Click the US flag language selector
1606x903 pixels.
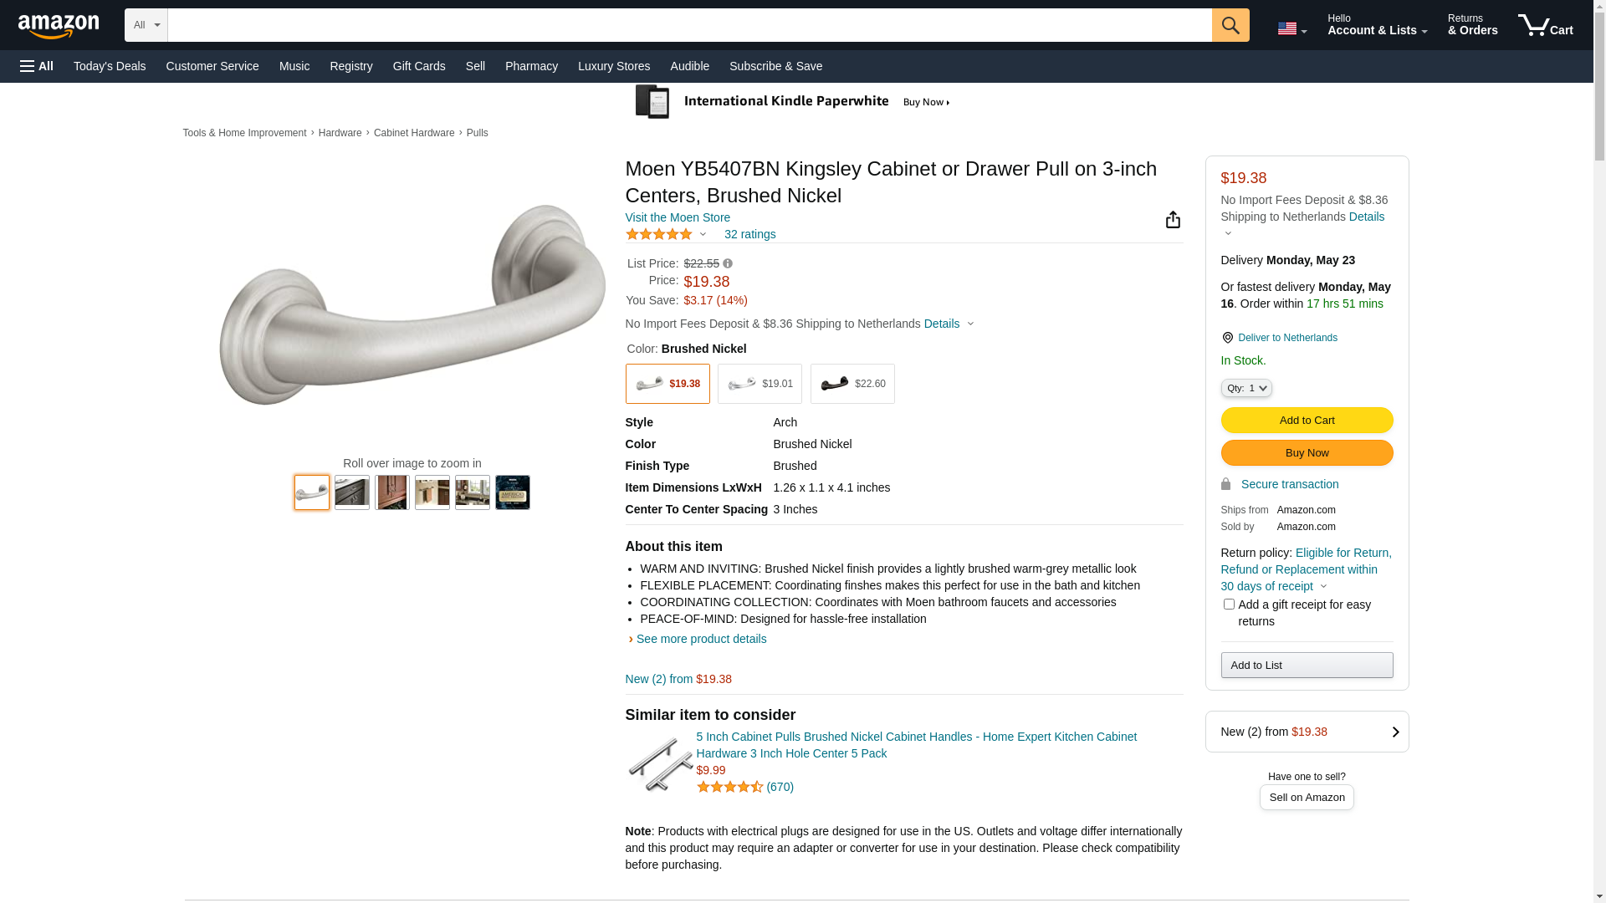tap(1291, 28)
